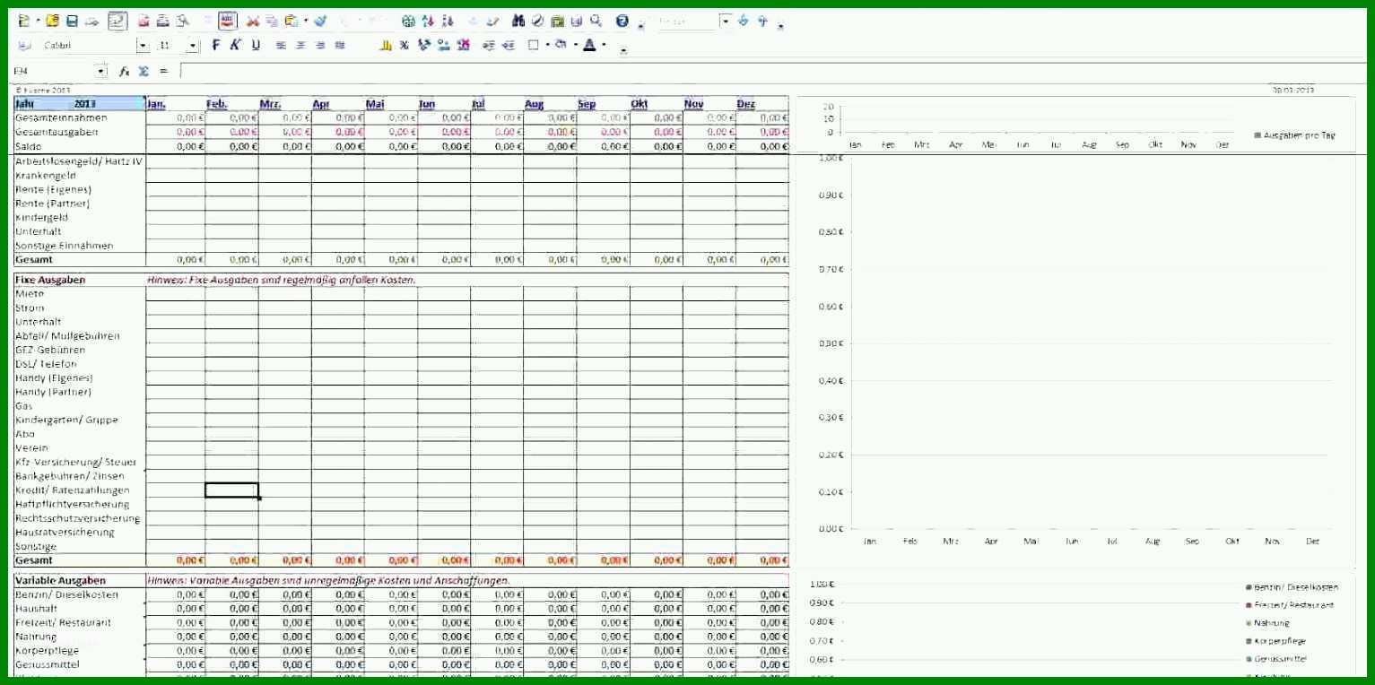Click the Edit File mode icon
The height and width of the screenshot is (685, 1375).
[x=117, y=21]
